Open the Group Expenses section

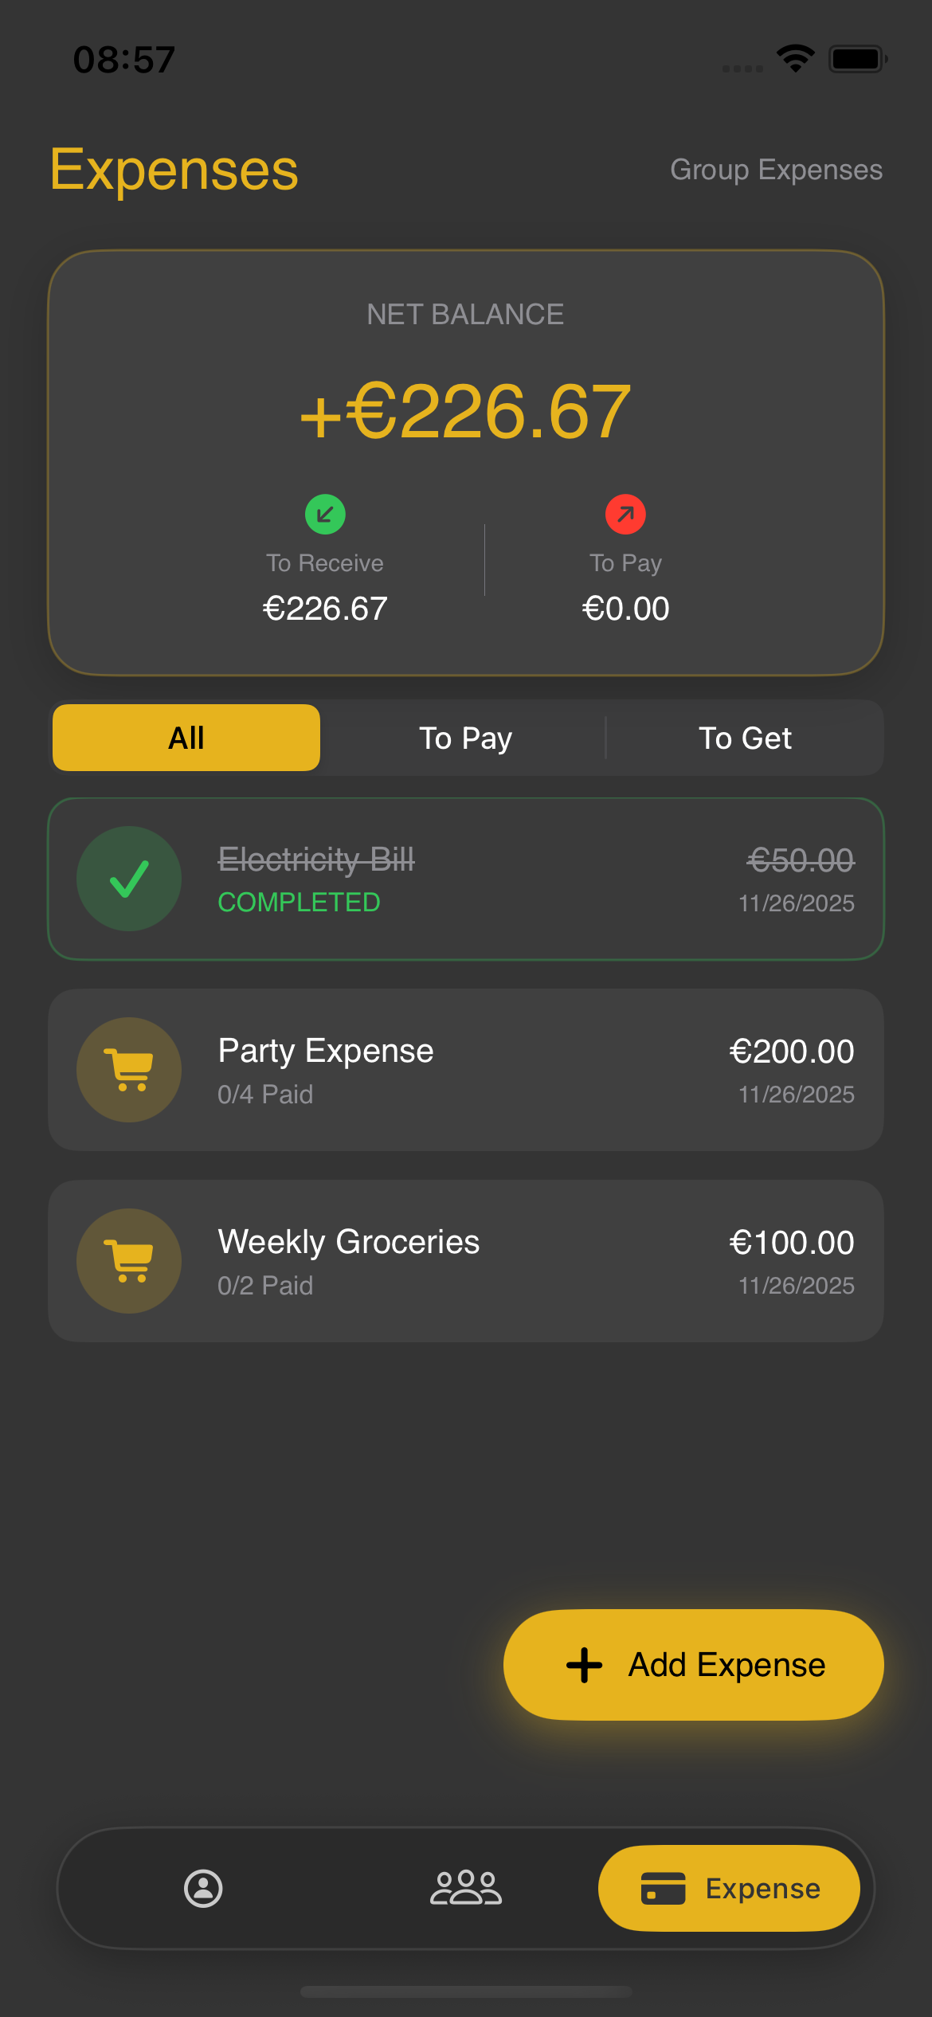click(776, 170)
